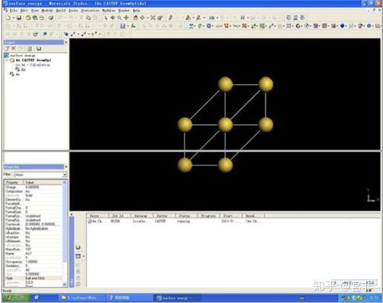This screenshot has width=383, height=303.
Task: Click the black G module icon
Action: pyautogui.click(x=298, y=26)
